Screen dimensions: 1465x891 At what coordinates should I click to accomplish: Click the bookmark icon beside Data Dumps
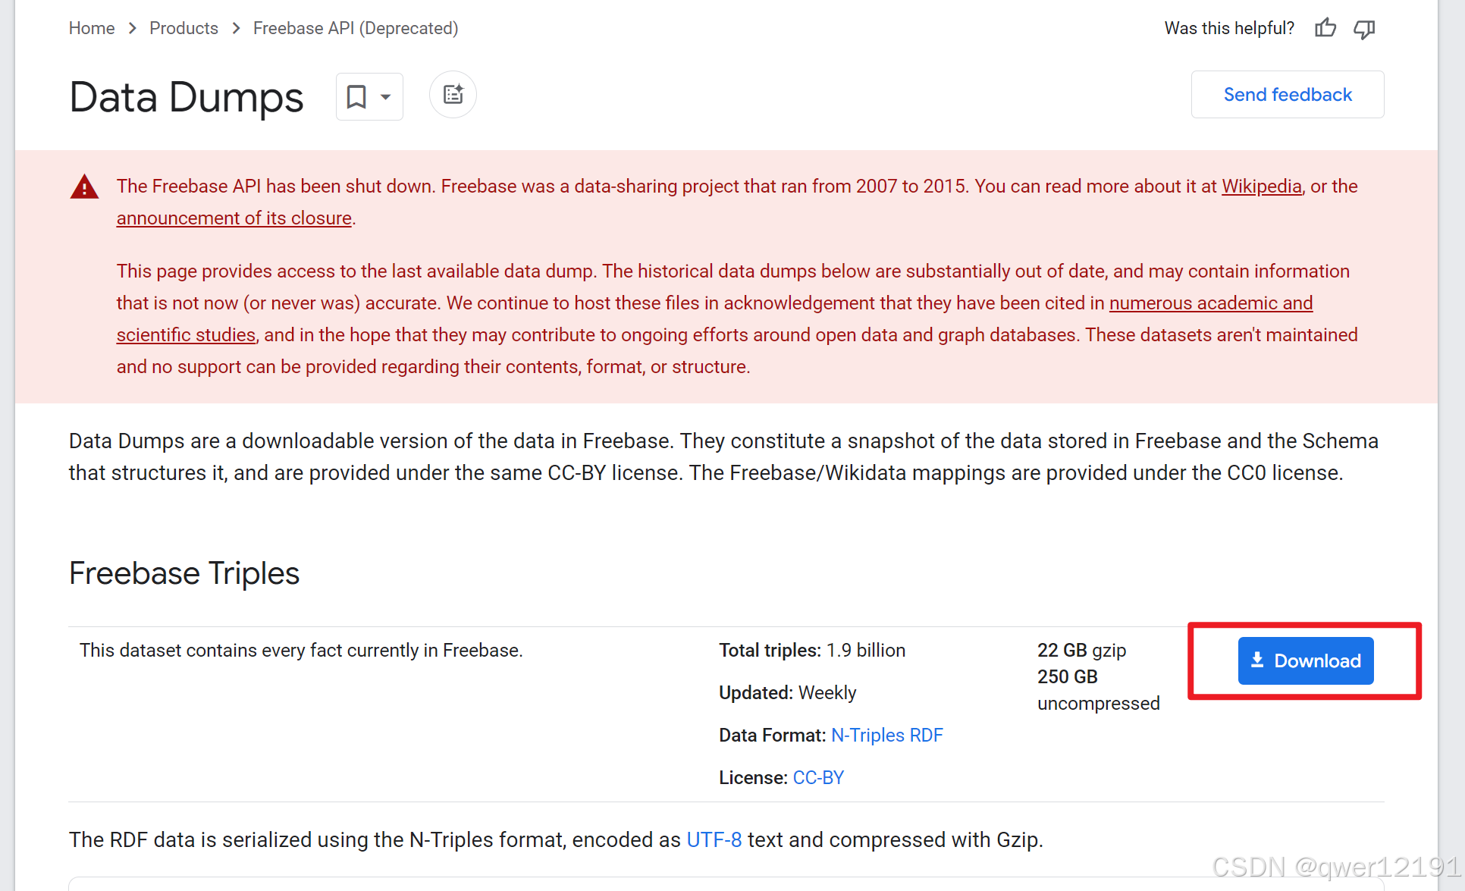pos(356,96)
